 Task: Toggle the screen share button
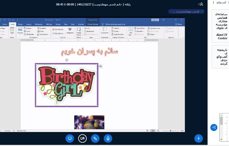pyautogui.click(x=70, y=138)
